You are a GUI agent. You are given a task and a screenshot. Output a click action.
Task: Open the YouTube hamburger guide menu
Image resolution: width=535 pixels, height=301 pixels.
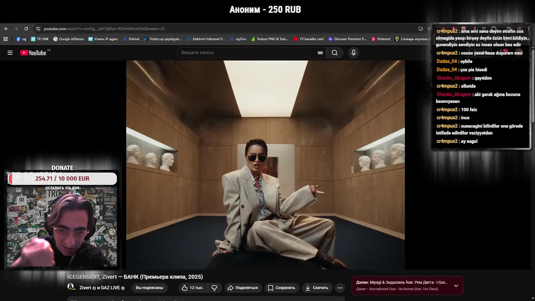click(10, 53)
